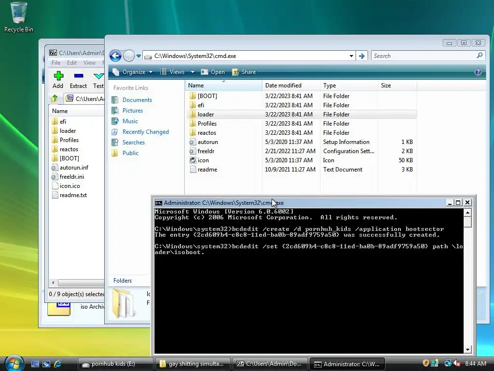The image size is (494, 371).
Task: Open recent pages dropdown beside Forward arrow
Action: [x=138, y=56]
